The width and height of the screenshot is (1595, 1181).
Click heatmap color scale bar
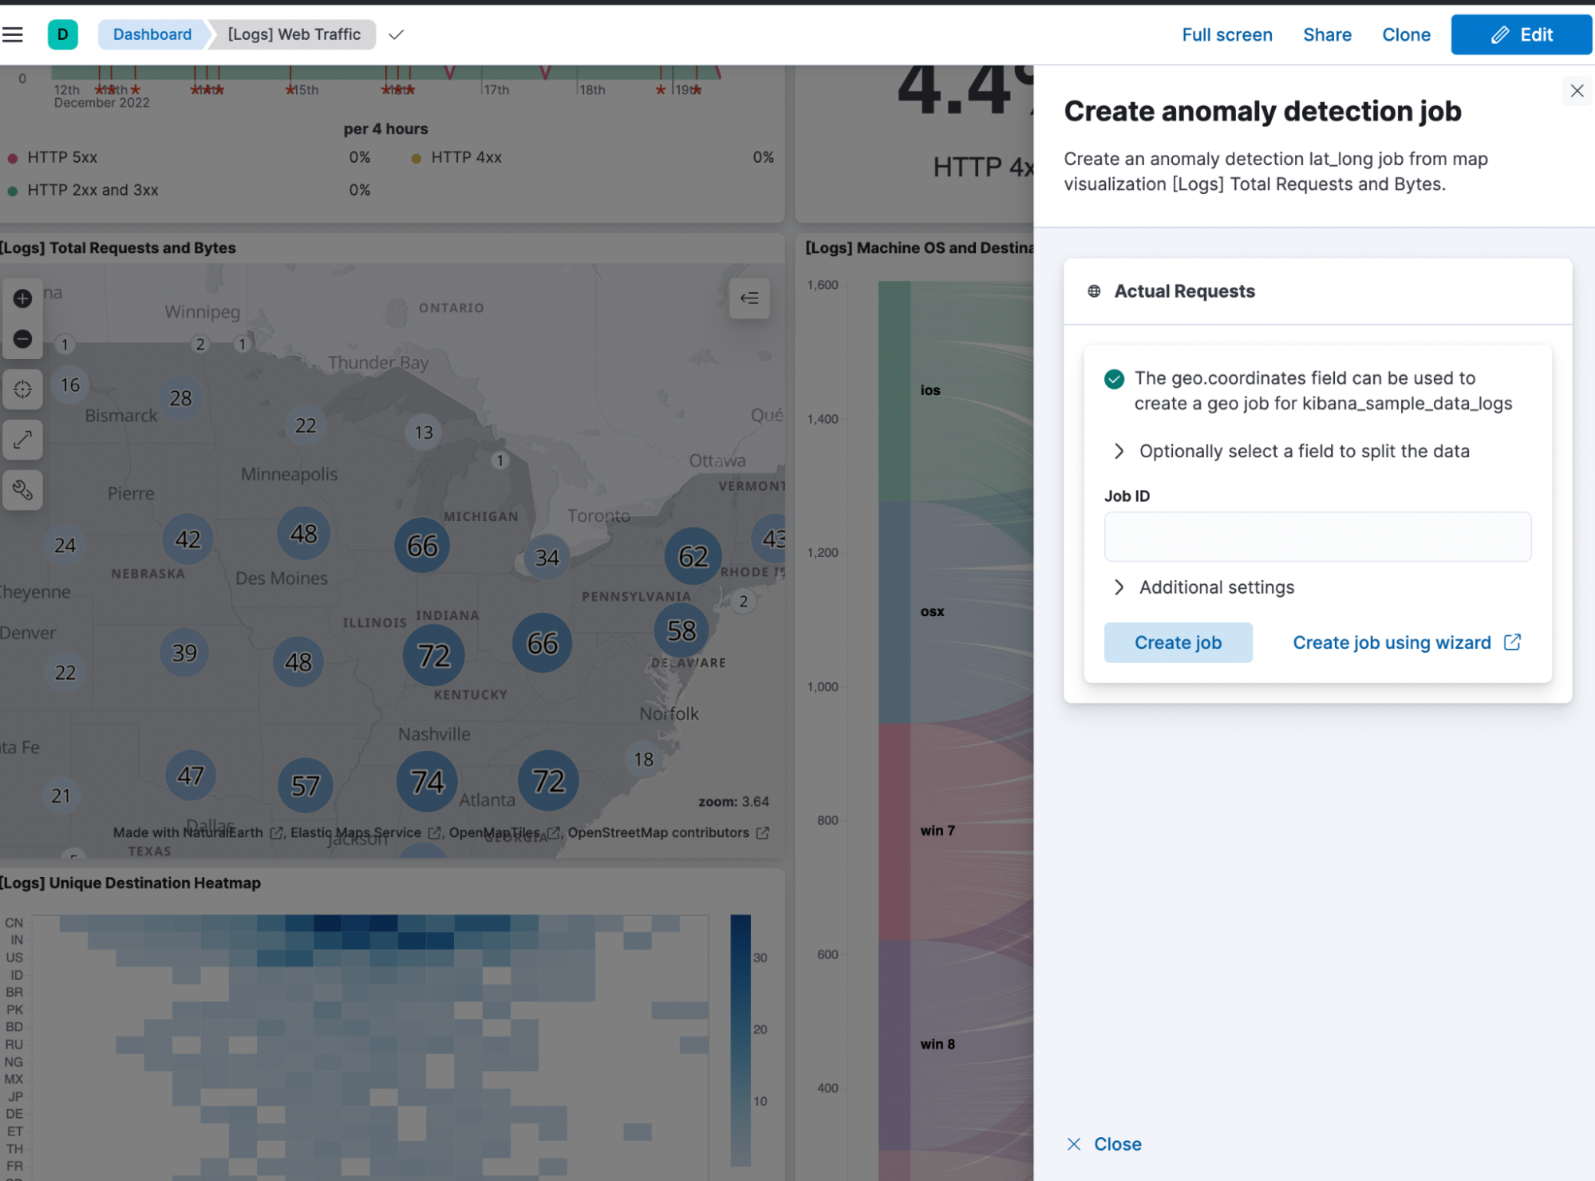[x=740, y=1041]
